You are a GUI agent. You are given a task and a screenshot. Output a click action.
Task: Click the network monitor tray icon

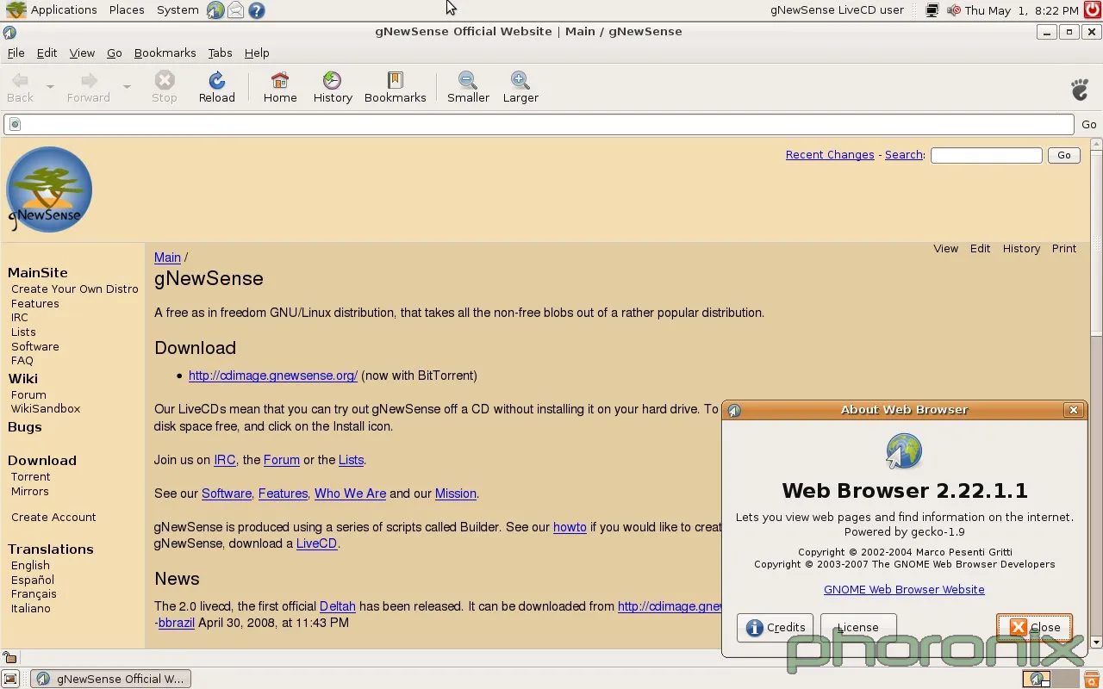click(x=932, y=10)
